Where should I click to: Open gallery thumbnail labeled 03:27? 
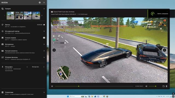point(10,16)
